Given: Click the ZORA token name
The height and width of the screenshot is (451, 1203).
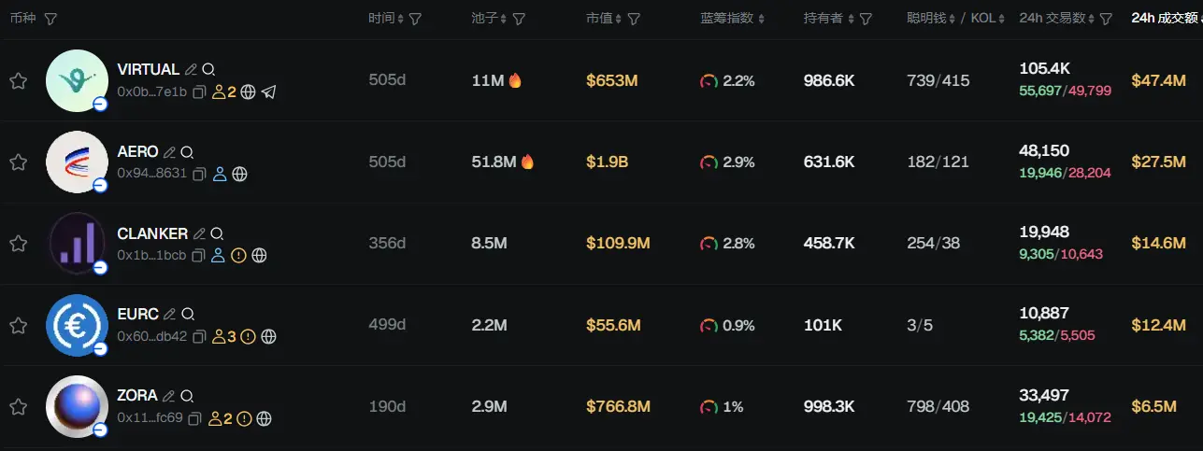Looking at the screenshot, I should pyautogui.click(x=137, y=396).
